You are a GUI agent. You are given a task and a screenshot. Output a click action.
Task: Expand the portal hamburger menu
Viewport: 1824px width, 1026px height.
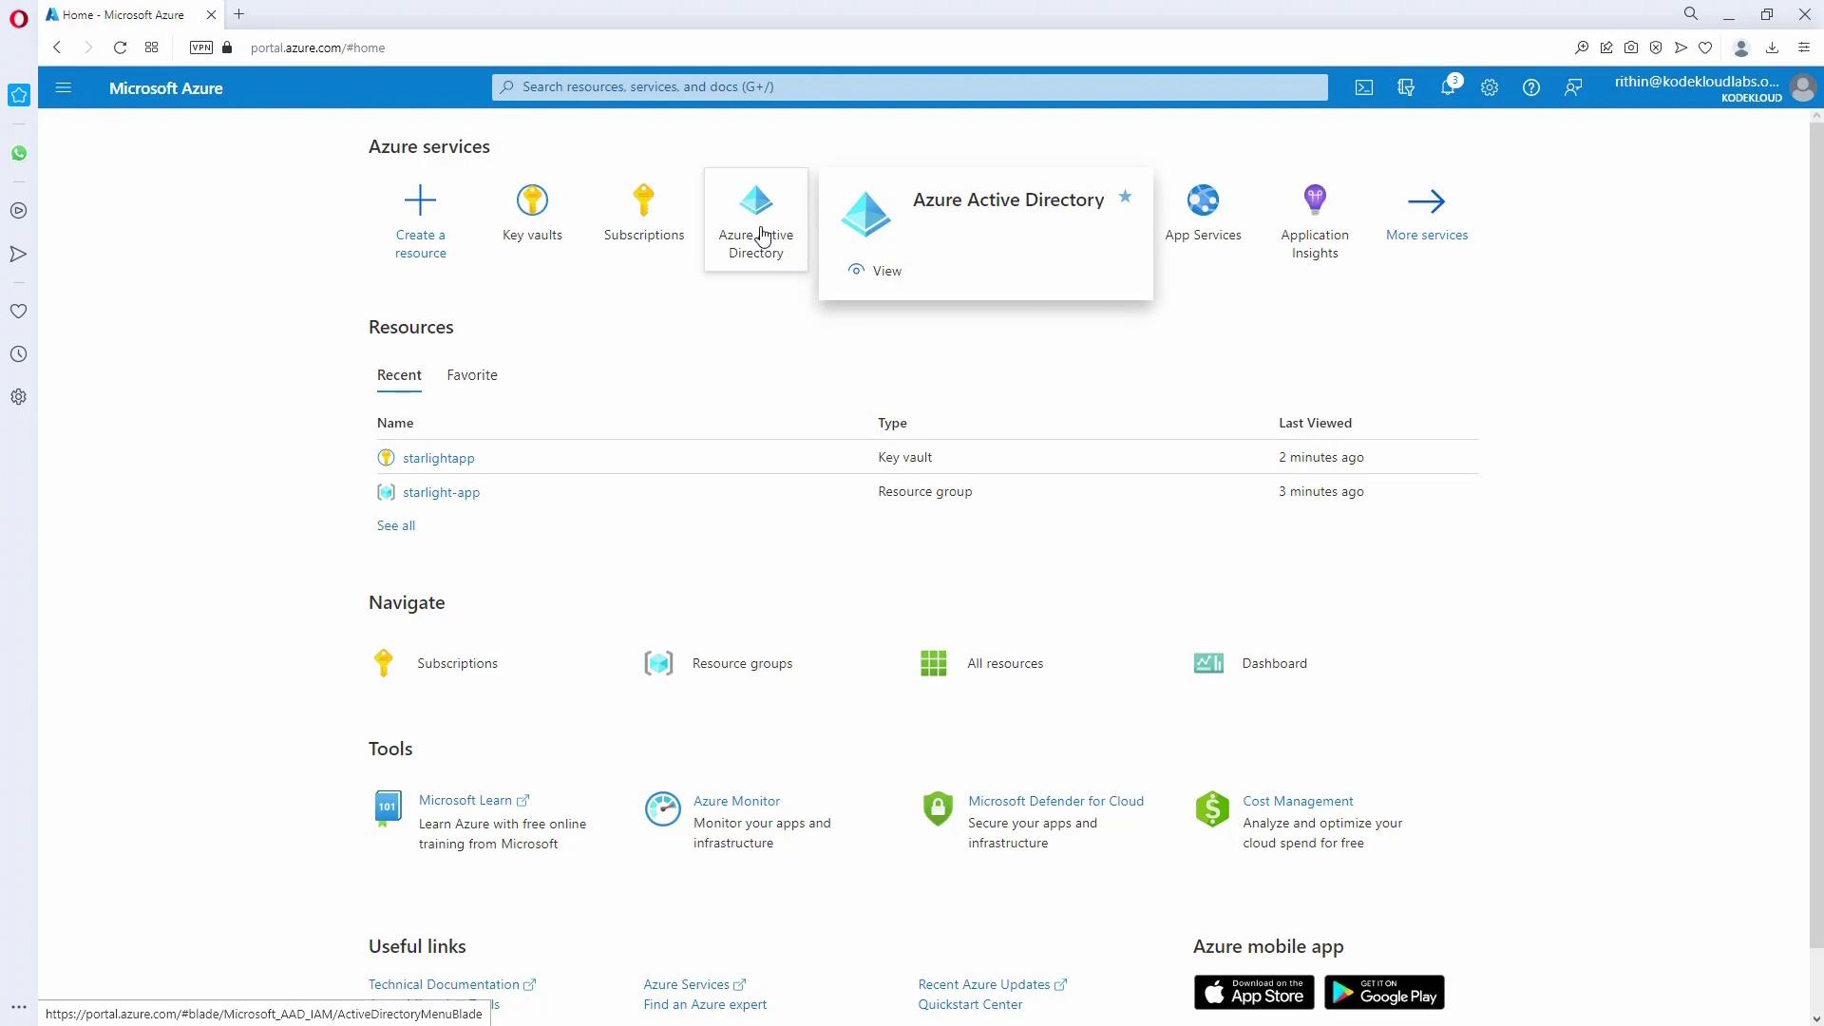[x=64, y=87]
